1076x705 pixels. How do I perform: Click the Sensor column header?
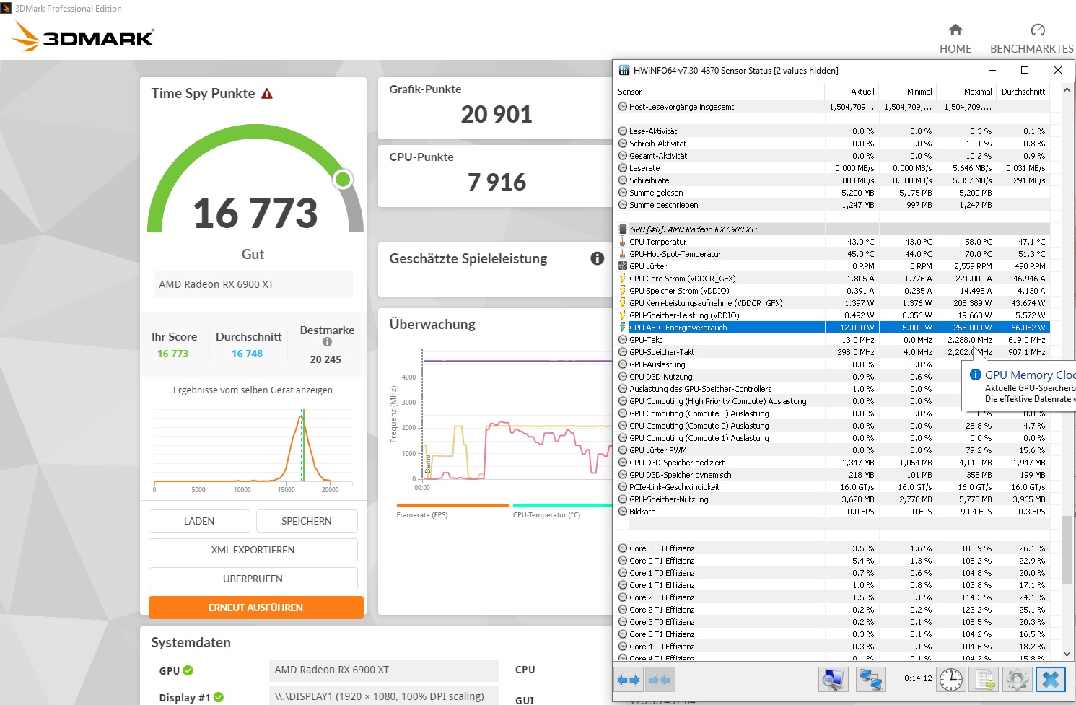coord(719,92)
